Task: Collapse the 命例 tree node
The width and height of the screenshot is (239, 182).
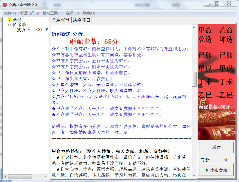Action: click(x=5, y=20)
